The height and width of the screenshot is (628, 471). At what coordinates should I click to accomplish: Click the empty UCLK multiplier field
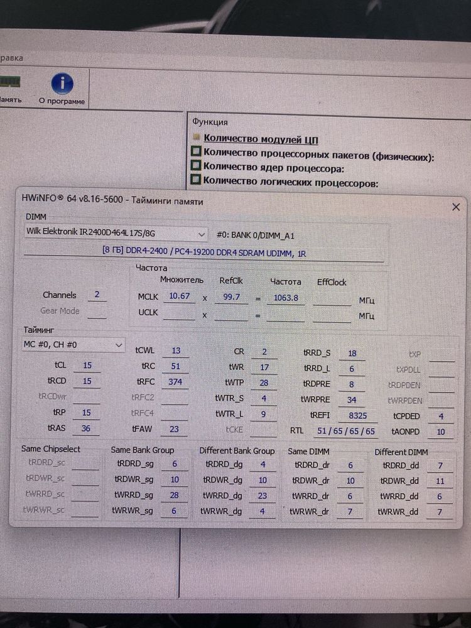tap(179, 313)
